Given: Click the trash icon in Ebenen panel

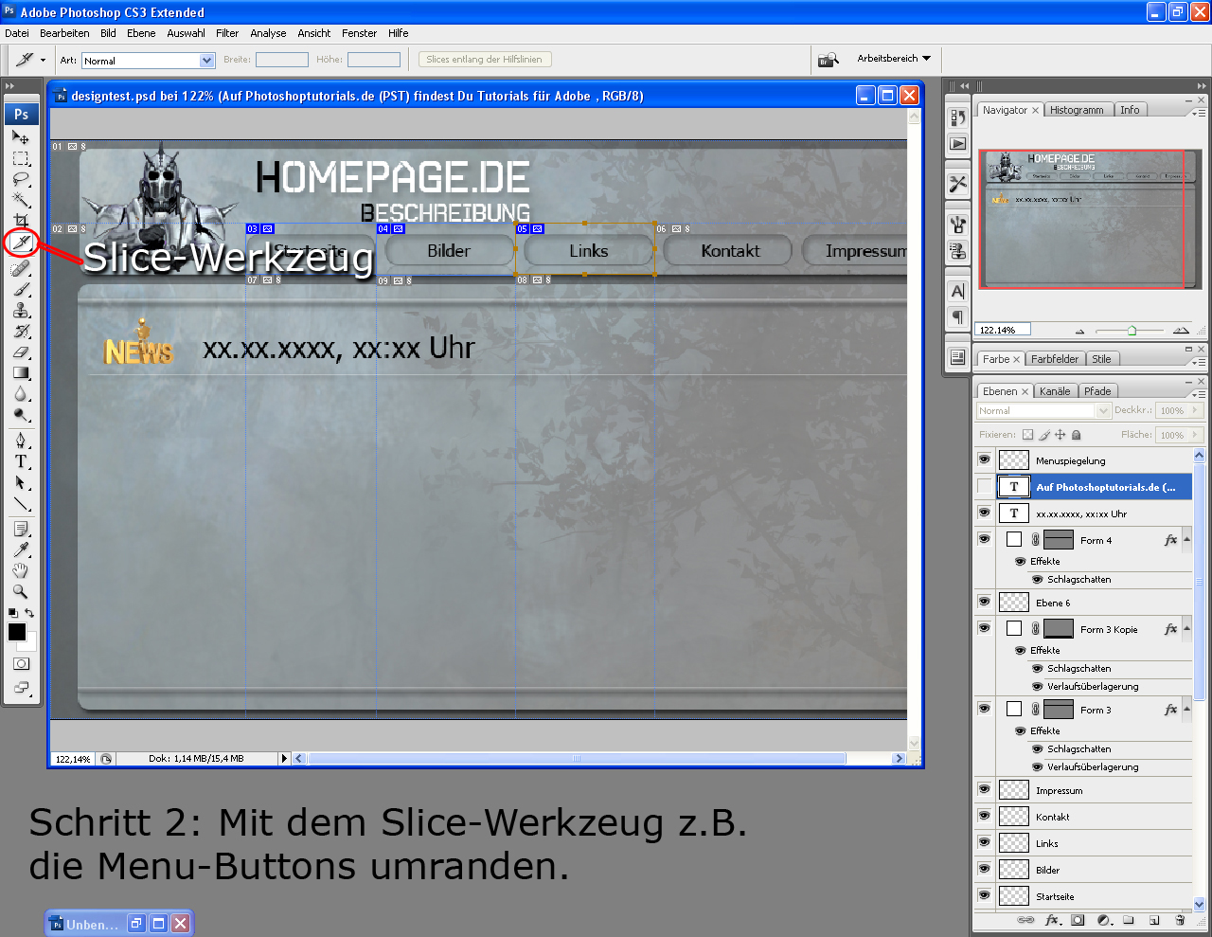Looking at the screenshot, I should pos(1180,920).
